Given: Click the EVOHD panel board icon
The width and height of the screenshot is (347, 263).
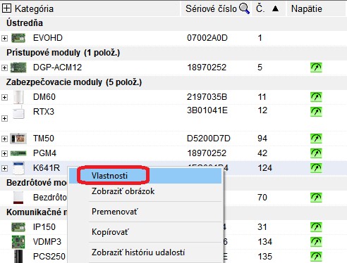Looking at the screenshot, I should [18, 38].
